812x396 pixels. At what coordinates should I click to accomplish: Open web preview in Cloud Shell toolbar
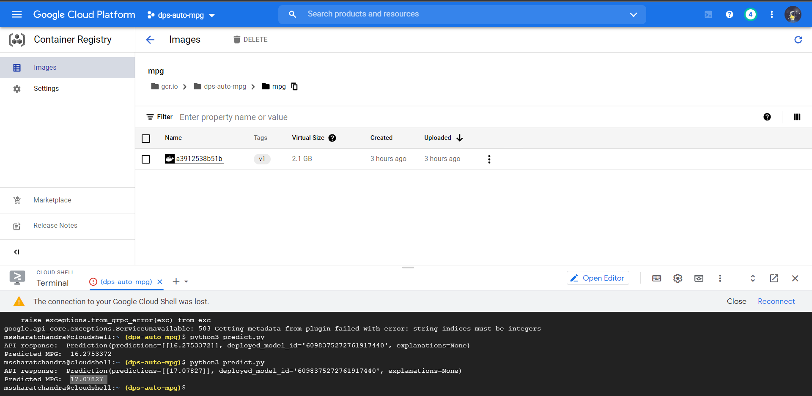699,278
